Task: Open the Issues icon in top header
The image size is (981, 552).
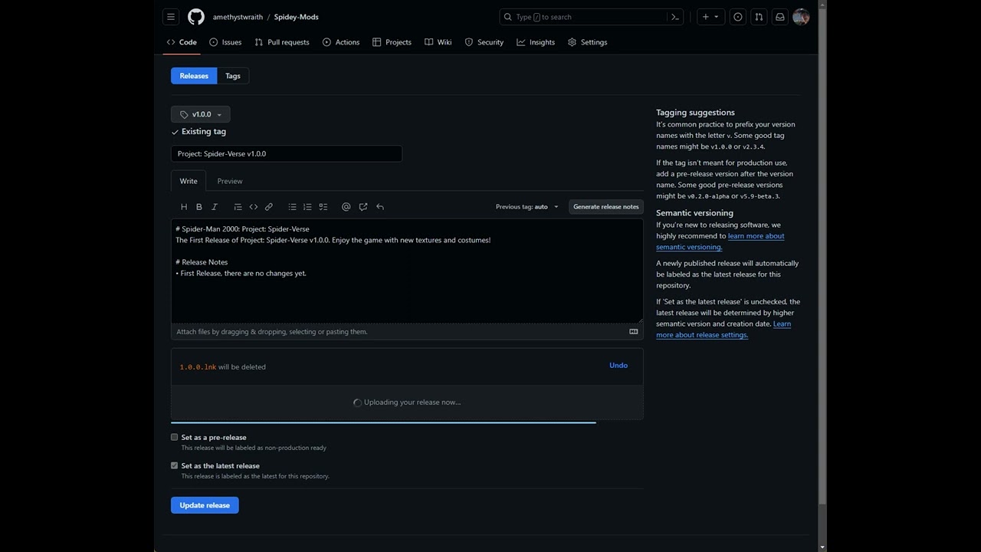Action: [x=738, y=17]
